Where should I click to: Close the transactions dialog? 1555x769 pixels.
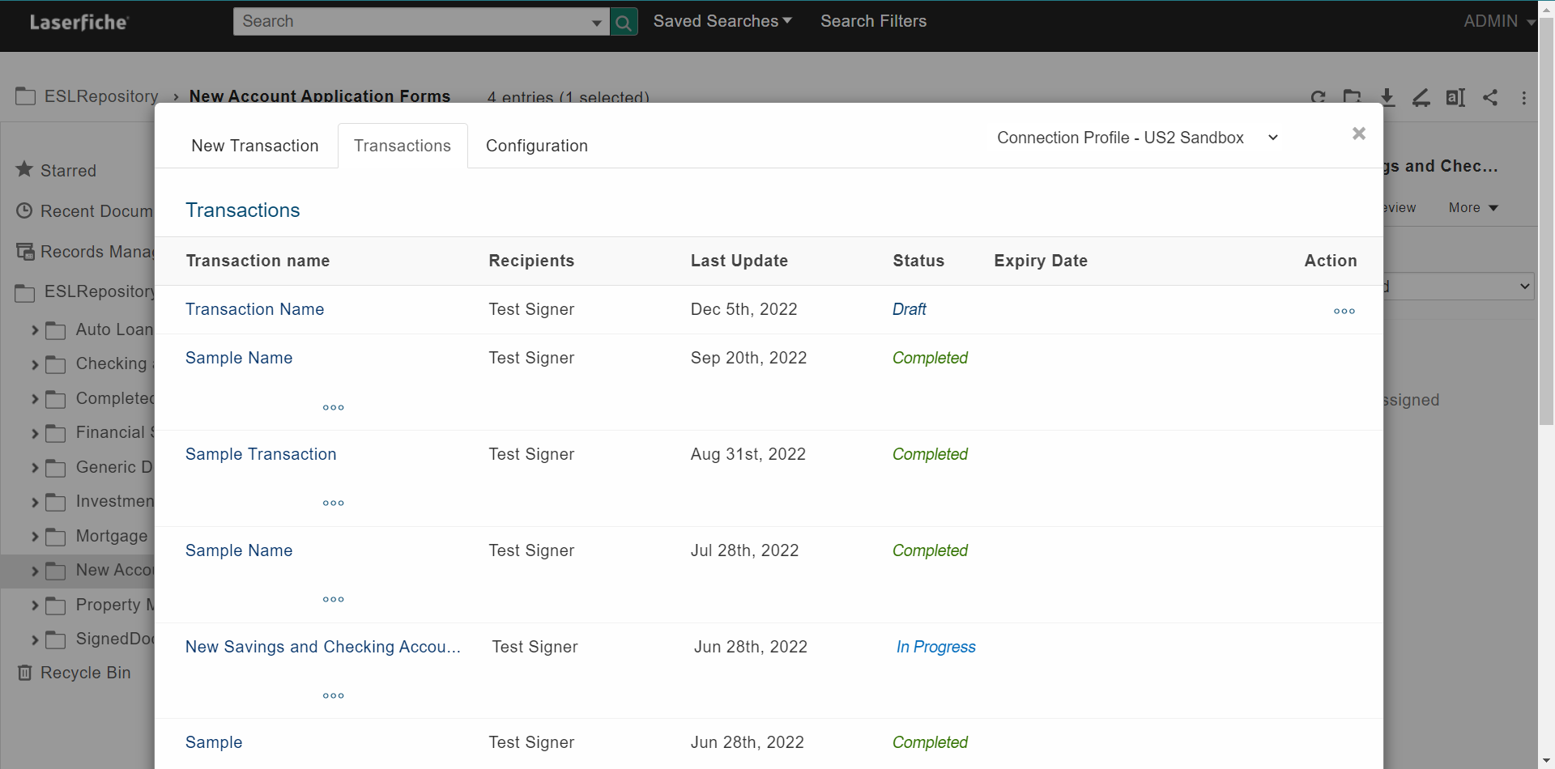pos(1359,134)
